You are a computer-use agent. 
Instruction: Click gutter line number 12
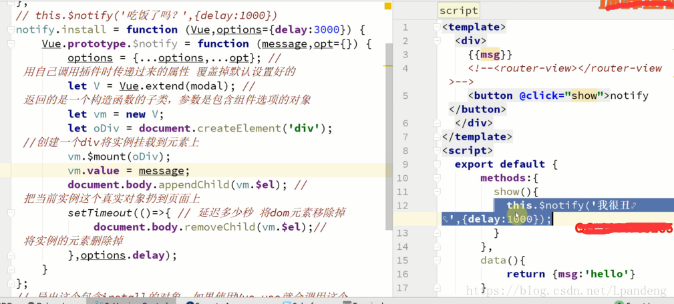[x=402, y=206]
